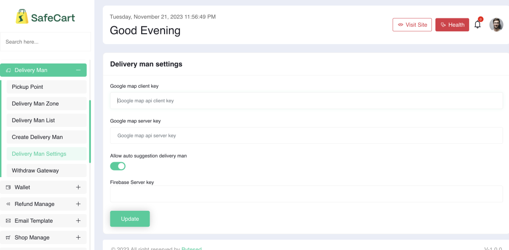
Task: Go to Delivery Man List
Action: (x=46, y=120)
